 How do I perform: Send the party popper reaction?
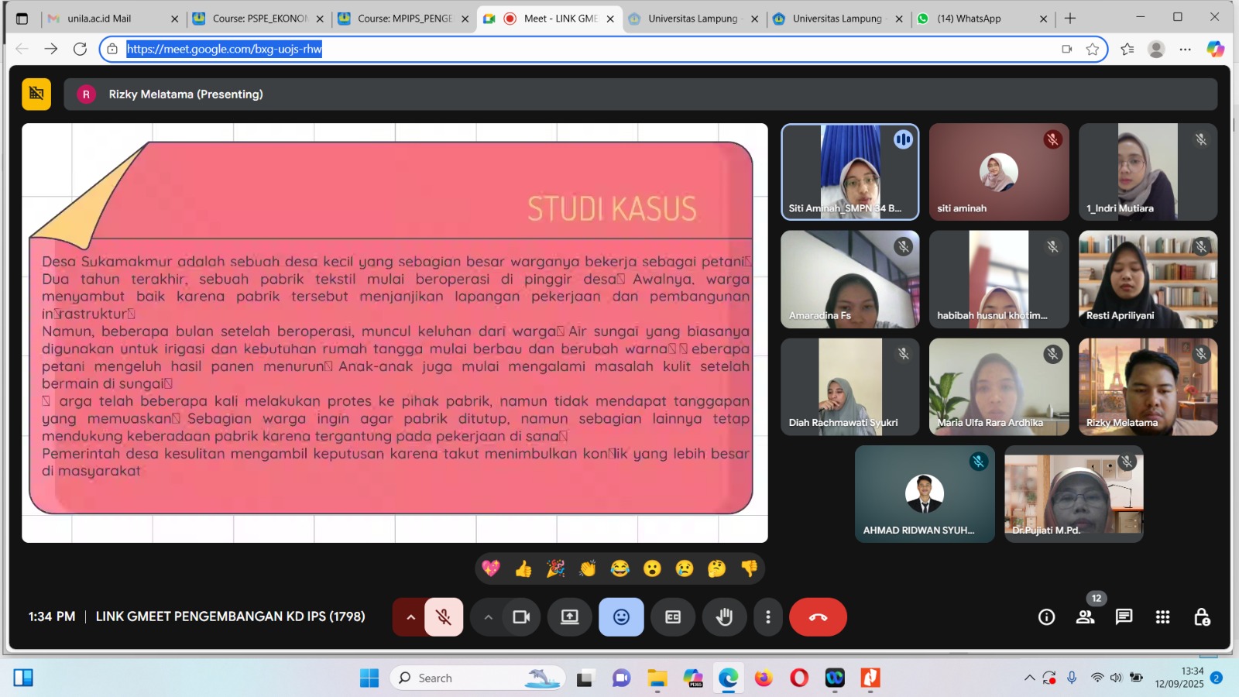point(555,569)
